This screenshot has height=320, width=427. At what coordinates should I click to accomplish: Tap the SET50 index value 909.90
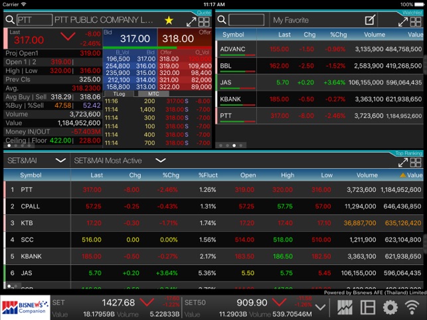(252, 303)
